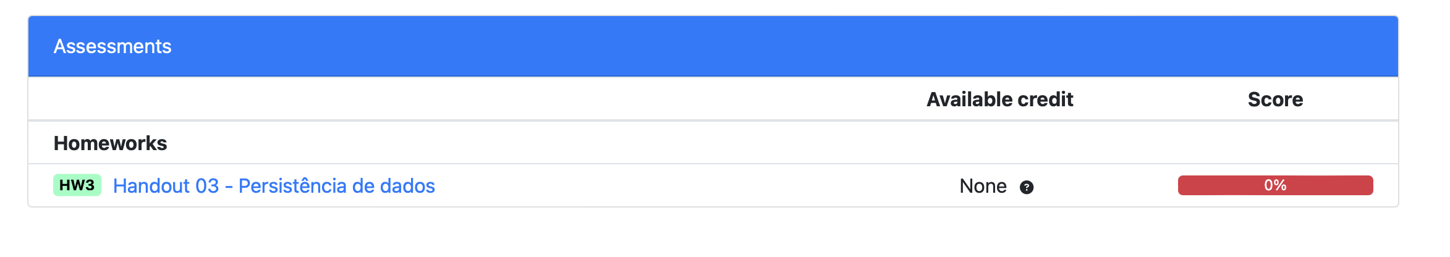1450x257 pixels.
Task: Click the red 0% score bar
Action: (1274, 185)
